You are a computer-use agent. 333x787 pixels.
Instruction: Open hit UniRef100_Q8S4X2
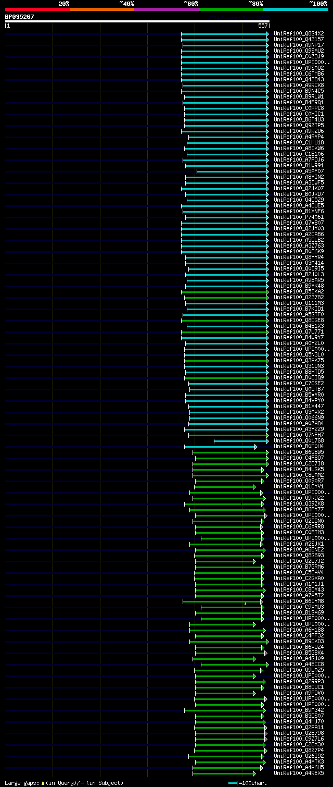299,33
